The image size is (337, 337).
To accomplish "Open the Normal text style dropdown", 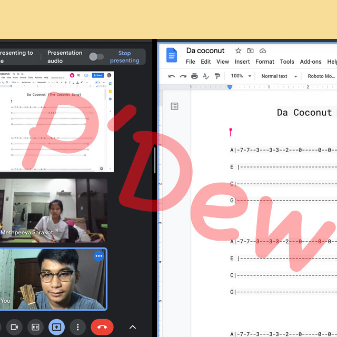I will 279,76.
